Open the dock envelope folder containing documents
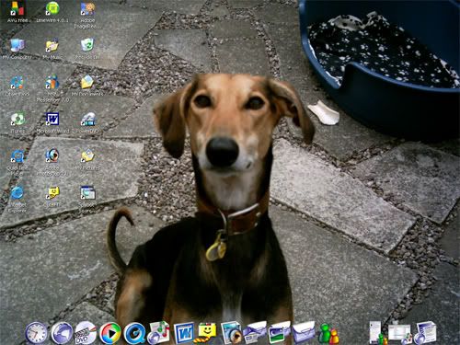 255,332
